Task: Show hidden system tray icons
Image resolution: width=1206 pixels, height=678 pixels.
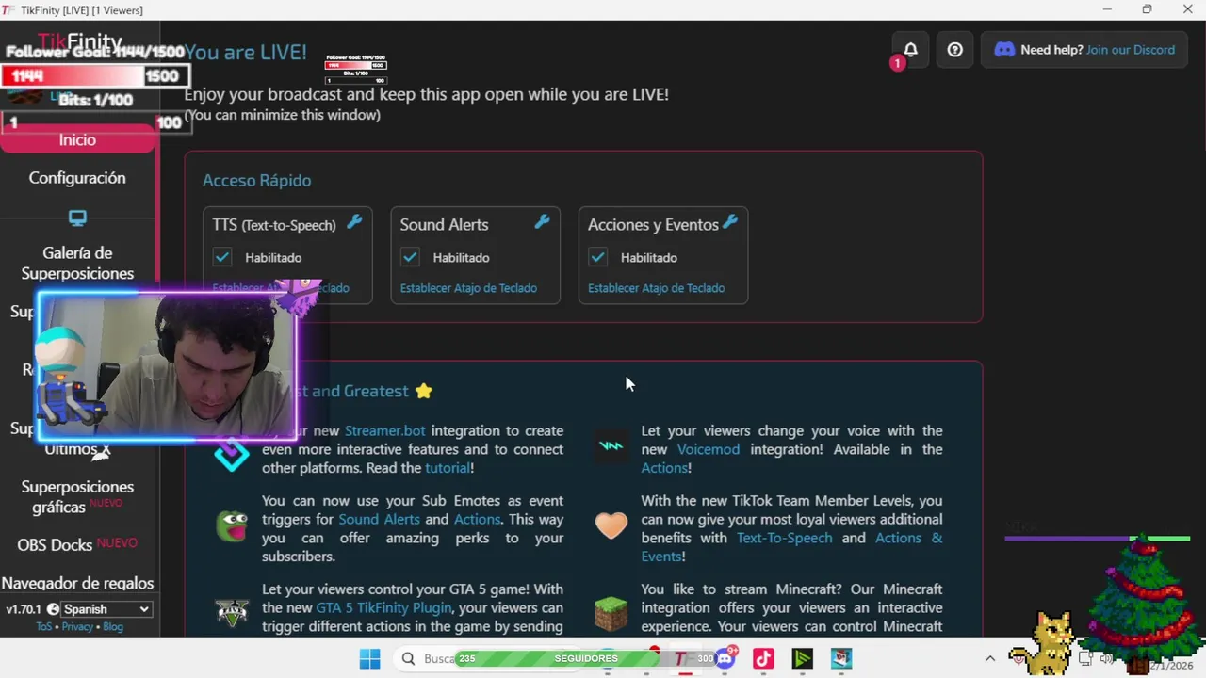Action: tap(989, 659)
